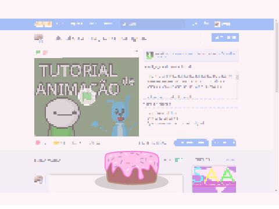This screenshot has height=209, width=279.
Task: Open fullscreen mode icon above stage
Action: pyautogui.click(x=136, y=52)
